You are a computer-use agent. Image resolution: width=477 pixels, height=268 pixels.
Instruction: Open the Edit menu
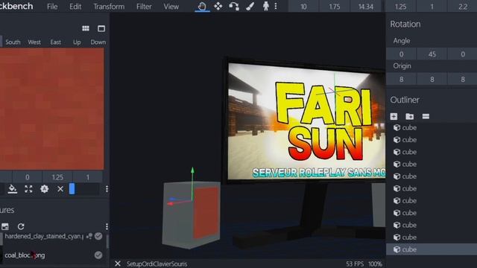tap(75, 7)
